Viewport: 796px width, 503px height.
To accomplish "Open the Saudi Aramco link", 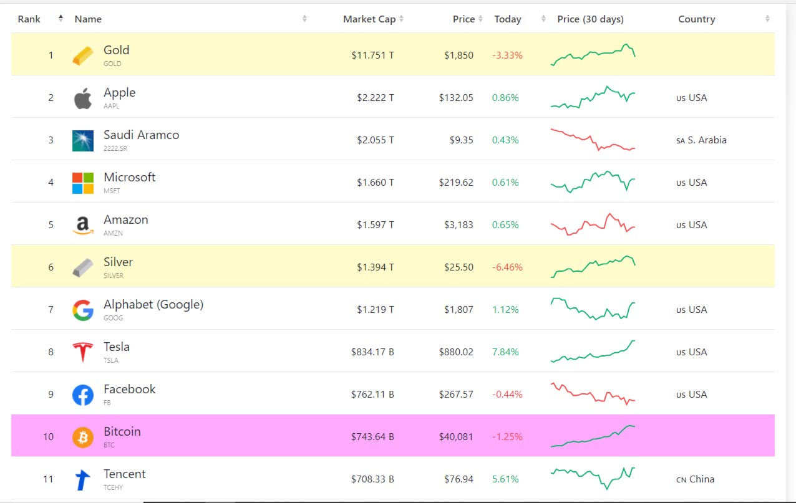I will (141, 135).
